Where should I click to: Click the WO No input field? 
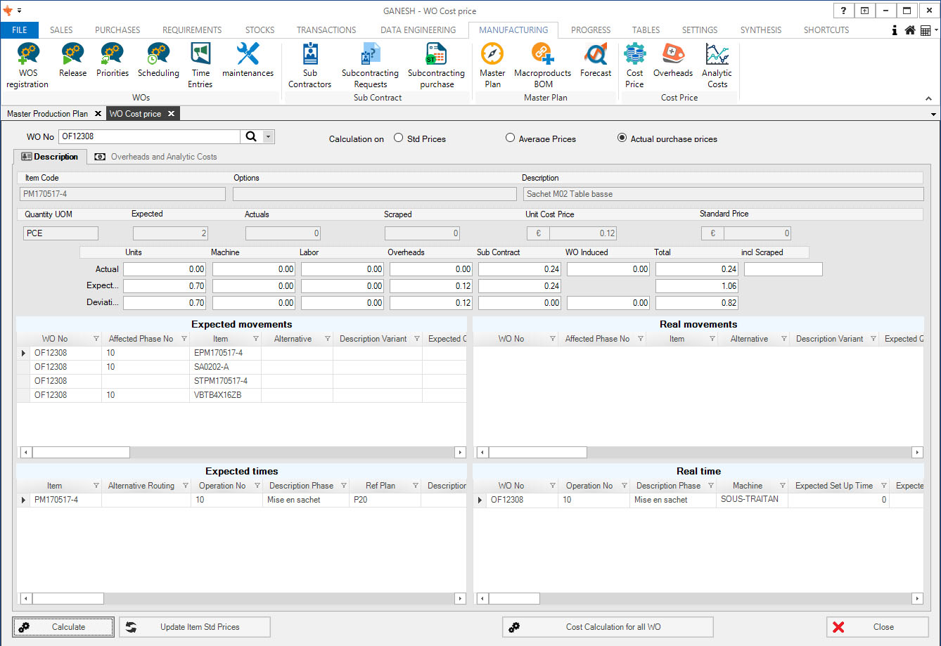(x=149, y=137)
